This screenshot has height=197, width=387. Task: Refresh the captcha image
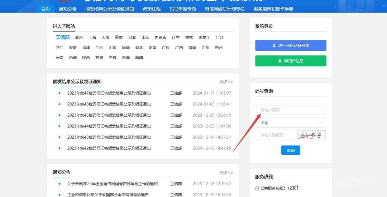point(311,135)
